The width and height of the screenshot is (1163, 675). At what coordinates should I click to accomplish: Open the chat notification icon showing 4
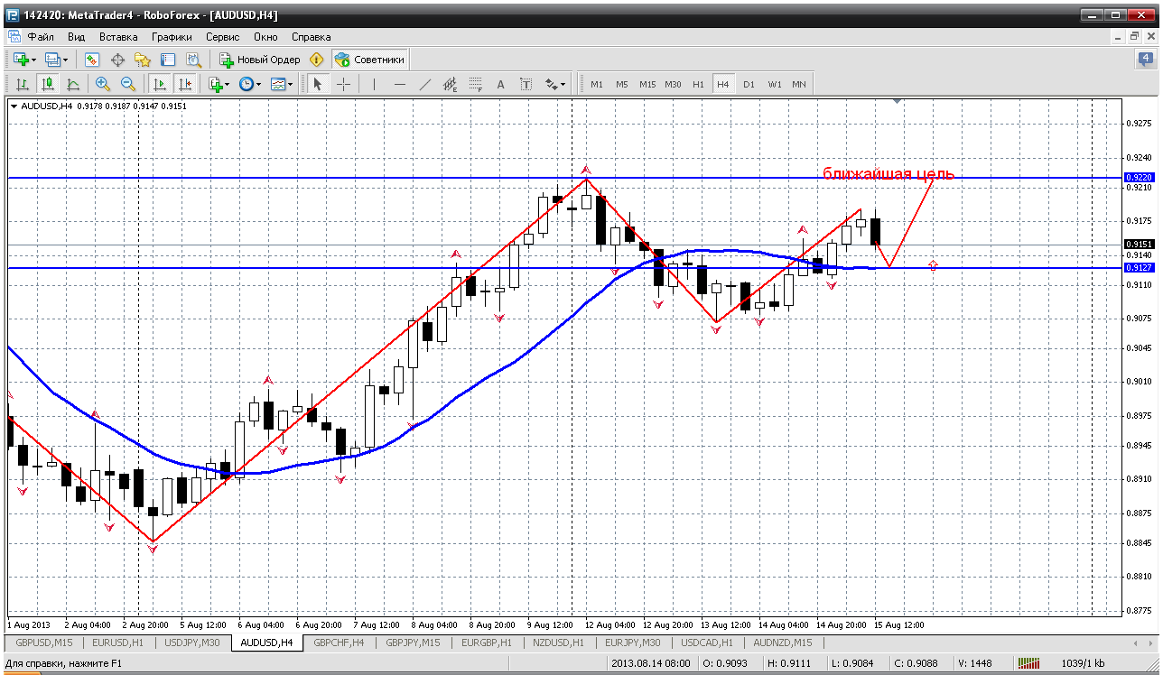click(1145, 60)
